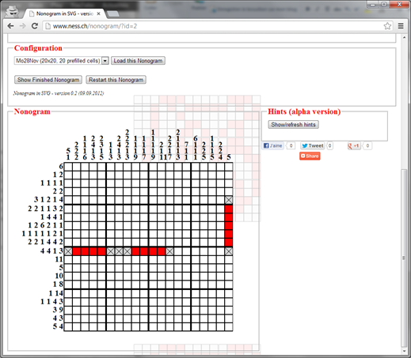Click the orange Share button

click(x=310, y=156)
